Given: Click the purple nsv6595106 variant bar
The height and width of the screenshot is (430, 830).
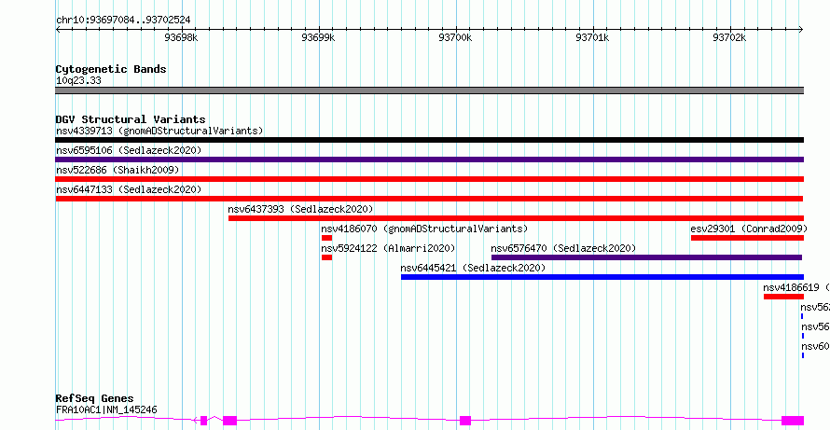Looking at the screenshot, I should coord(429,160).
